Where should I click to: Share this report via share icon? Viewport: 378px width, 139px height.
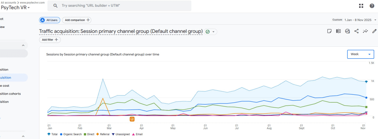point(356,31)
